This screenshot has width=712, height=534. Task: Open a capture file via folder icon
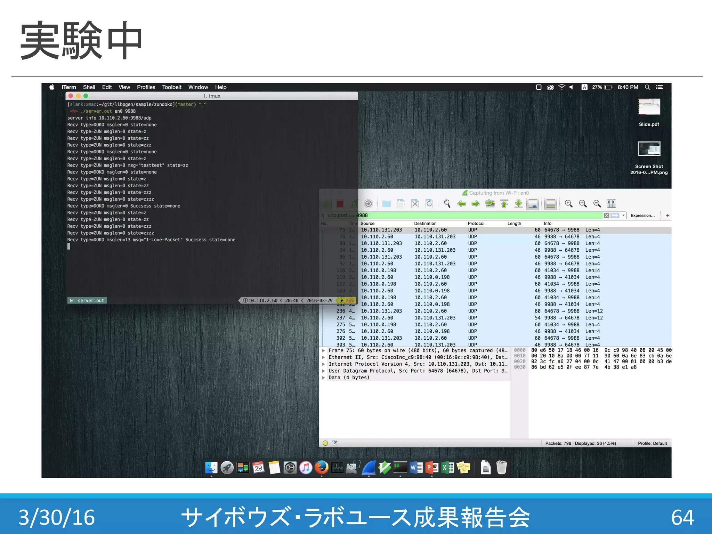pos(387,204)
